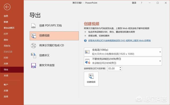This screenshot has height=105, width=170.
Task: Select the 创建 PDF/XPS 文档 label
Action: coord(50,26)
